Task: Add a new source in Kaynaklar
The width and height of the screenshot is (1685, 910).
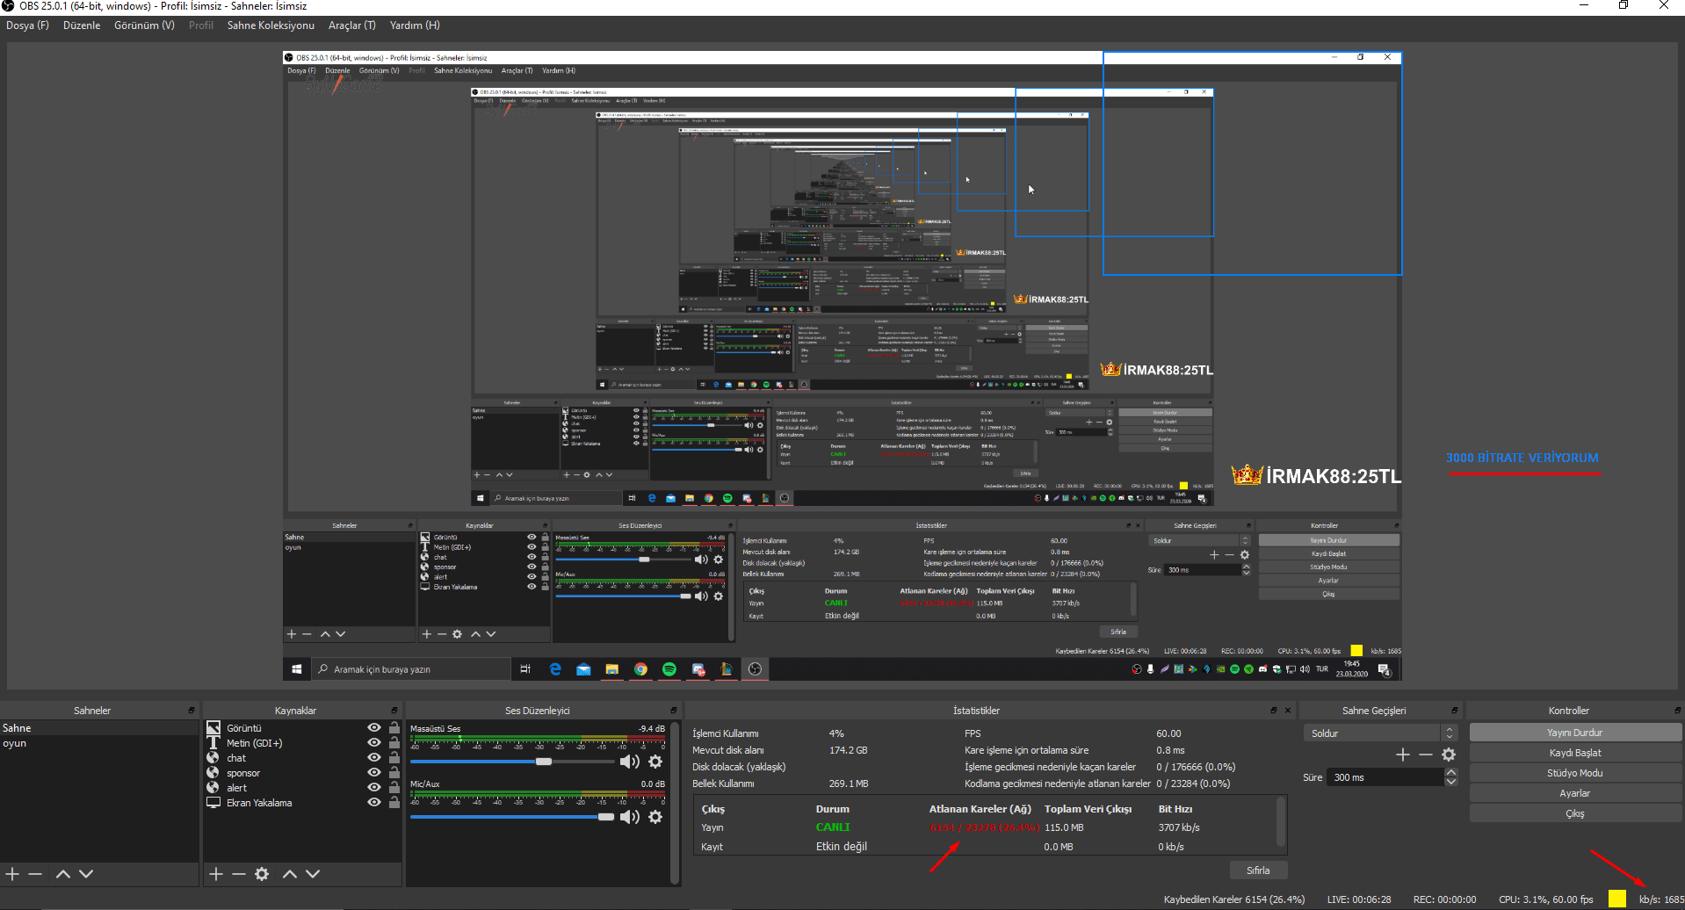Action: click(x=216, y=874)
